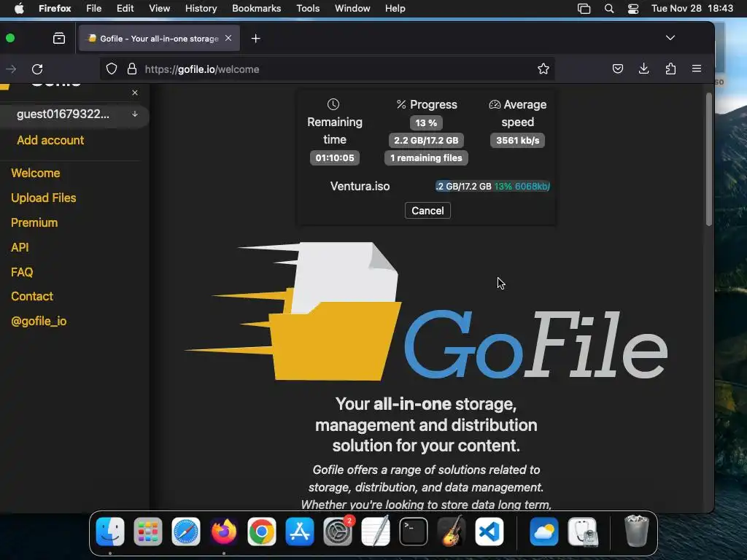This screenshot has width=747, height=560.
Task: Click Add account link
Action: click(x=50, y=141)
